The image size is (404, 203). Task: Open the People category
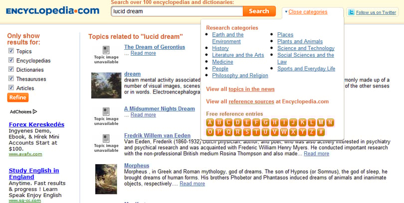point(220,69)
